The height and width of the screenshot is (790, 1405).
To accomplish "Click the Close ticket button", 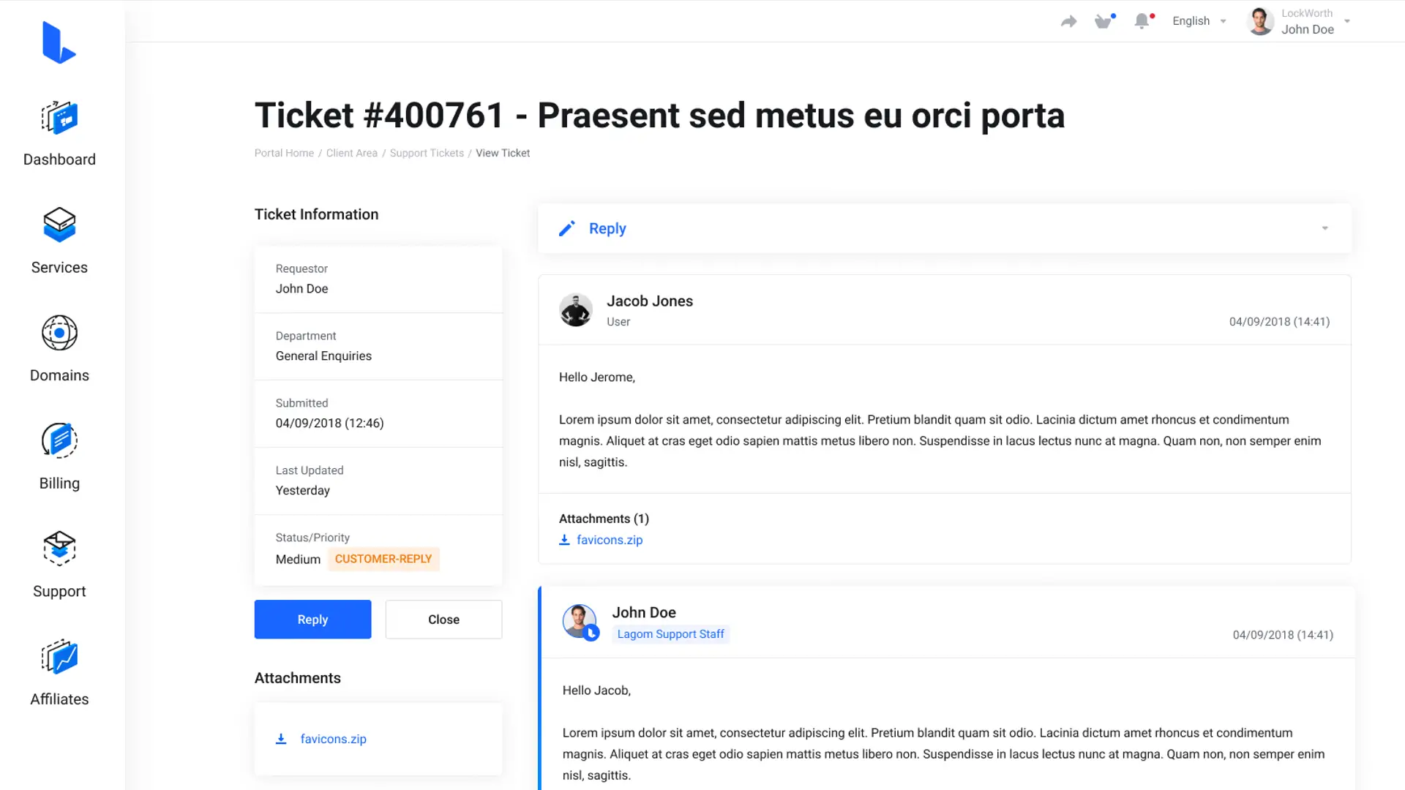I will click(443, 620).
